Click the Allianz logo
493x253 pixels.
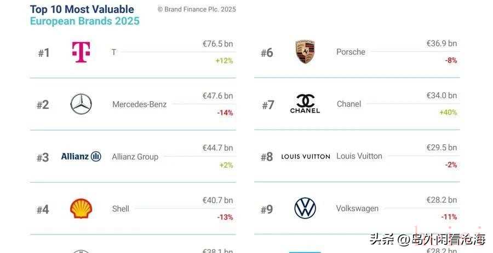[81, 157]
